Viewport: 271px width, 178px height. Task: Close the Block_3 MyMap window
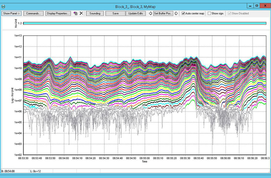265,5
